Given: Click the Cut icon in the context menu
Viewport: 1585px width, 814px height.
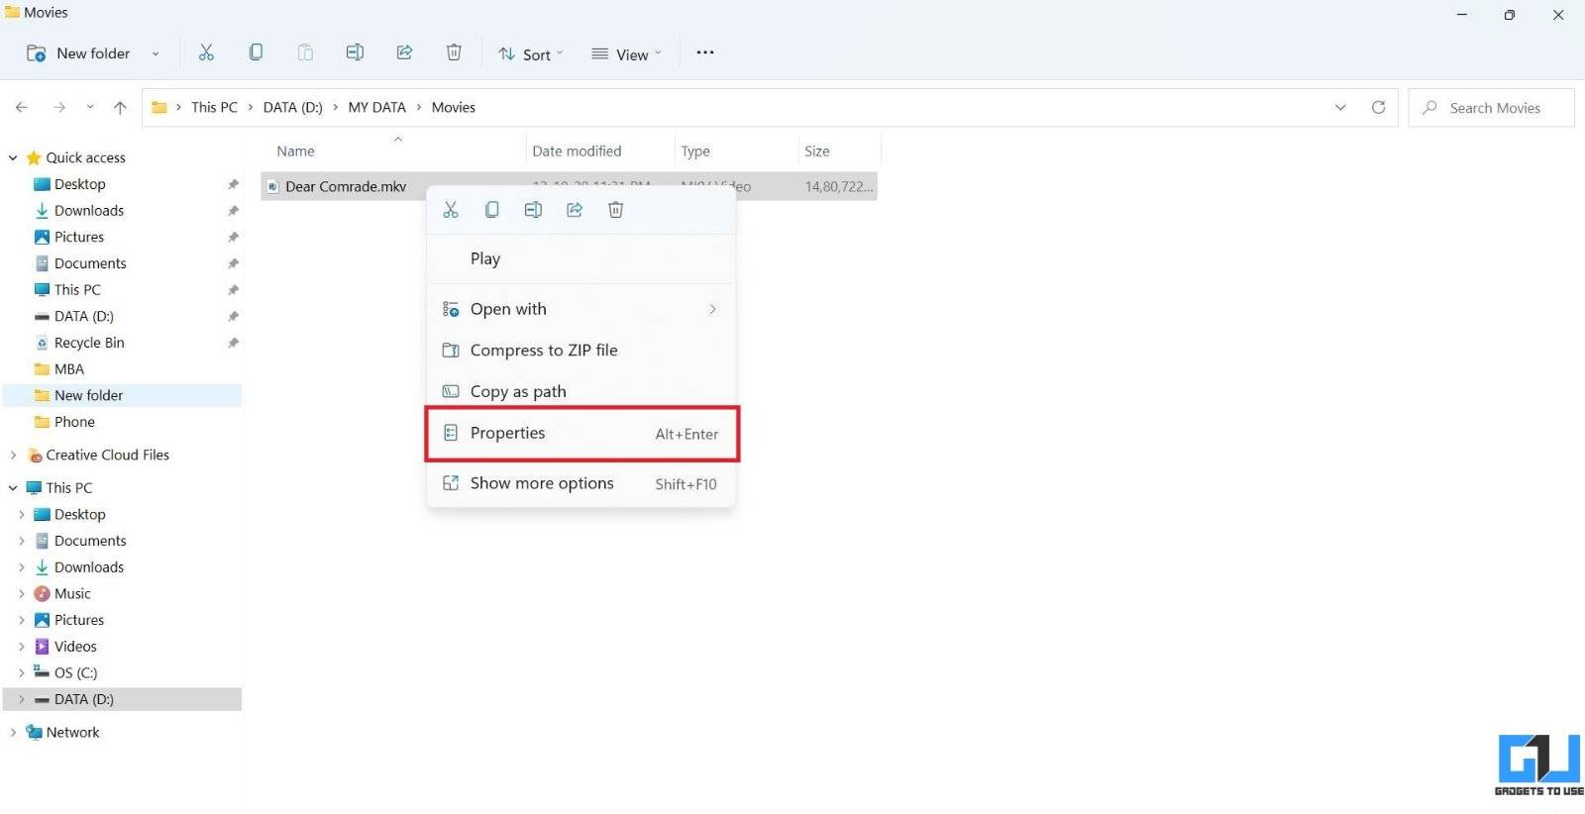Looking at the screenshot, I should click(x=451, y=210).
